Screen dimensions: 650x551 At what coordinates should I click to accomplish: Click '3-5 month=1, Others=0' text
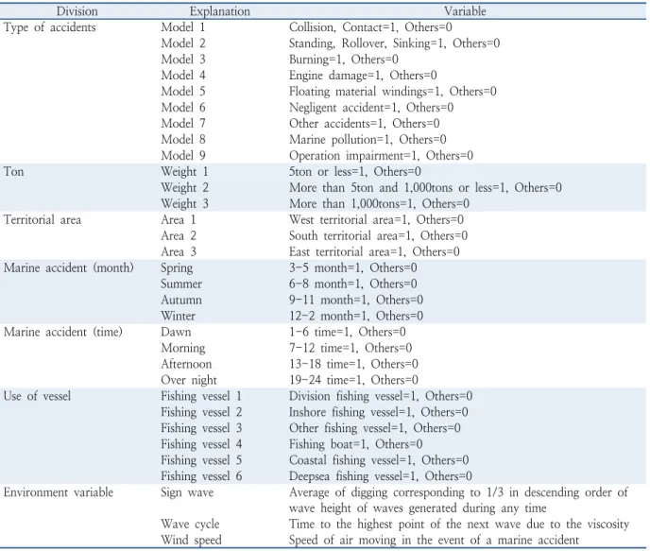[x=352, y=267]
